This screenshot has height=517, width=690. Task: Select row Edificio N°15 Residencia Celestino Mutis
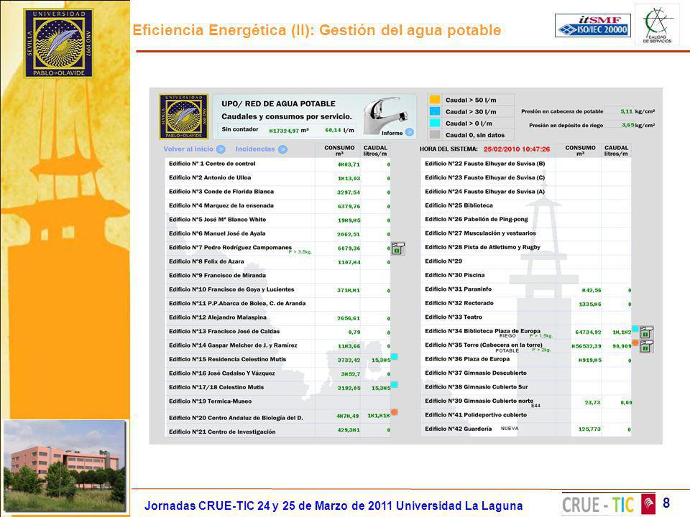(277, 360)
